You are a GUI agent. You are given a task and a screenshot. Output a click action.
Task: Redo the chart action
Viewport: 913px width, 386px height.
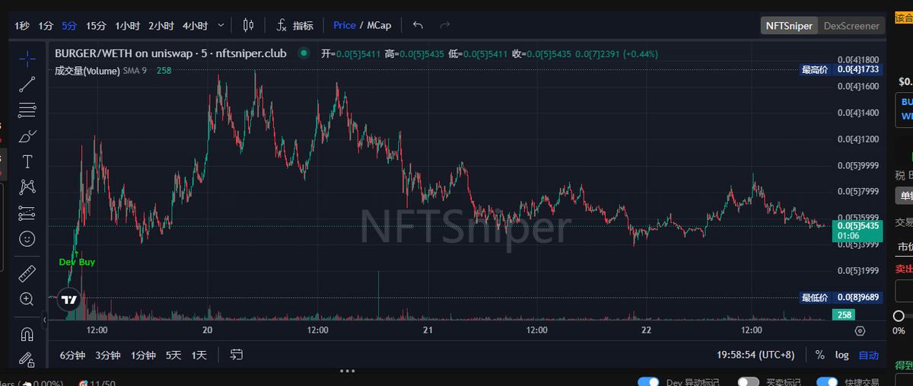pos(445,25)
